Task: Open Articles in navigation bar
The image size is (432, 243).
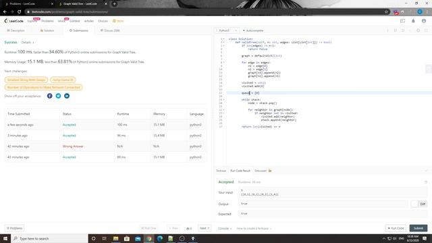Action: [88, 21]
